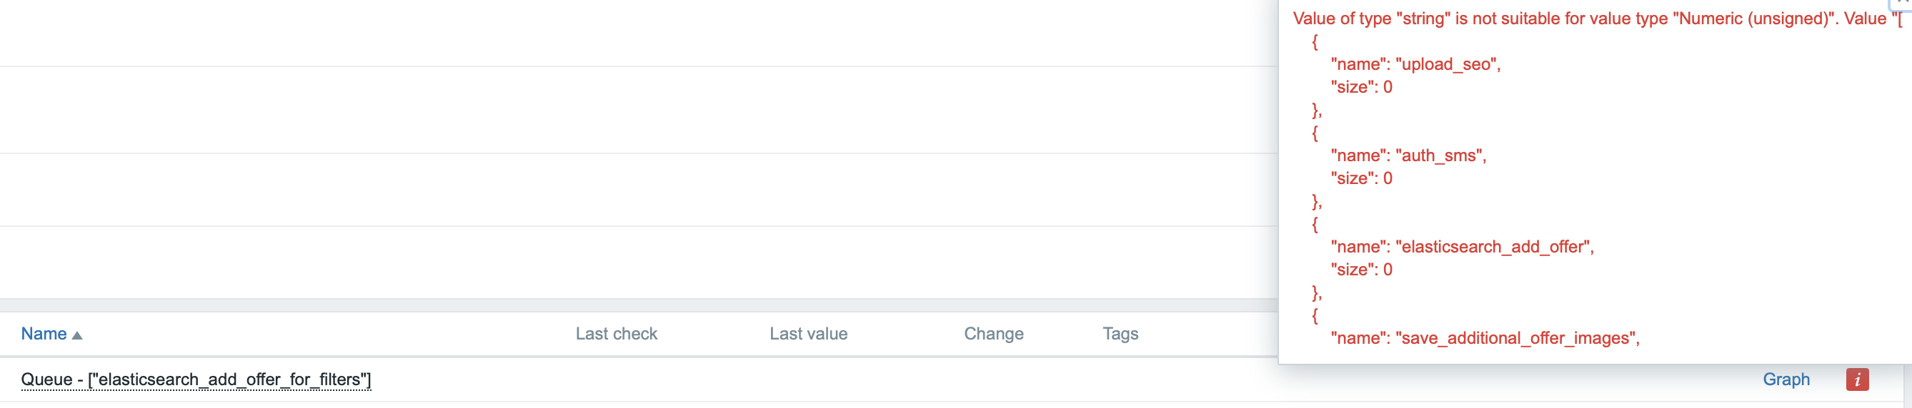Click the "save_additional_offer_images" line in popup

1485,338
